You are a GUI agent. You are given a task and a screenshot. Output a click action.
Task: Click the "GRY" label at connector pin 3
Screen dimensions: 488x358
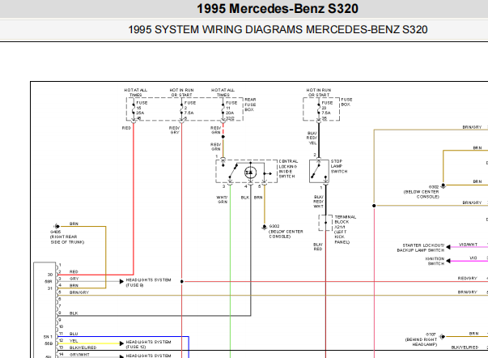[x=74, y=279]
